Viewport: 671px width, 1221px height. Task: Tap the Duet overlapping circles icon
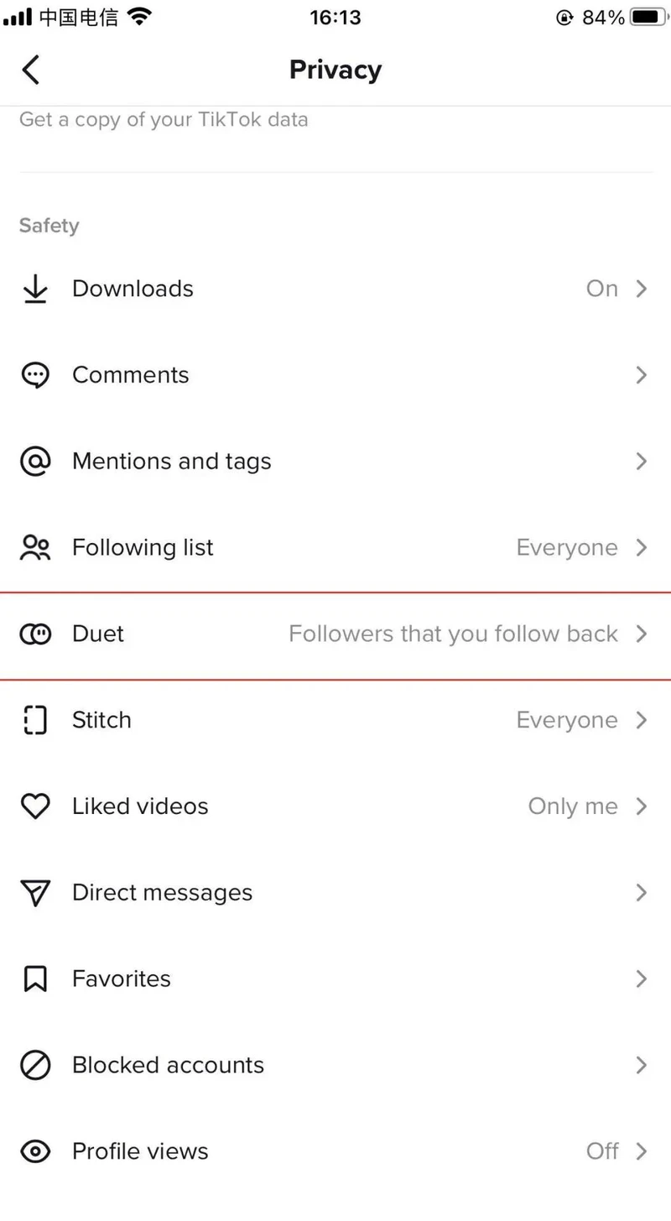click(35, 634)
